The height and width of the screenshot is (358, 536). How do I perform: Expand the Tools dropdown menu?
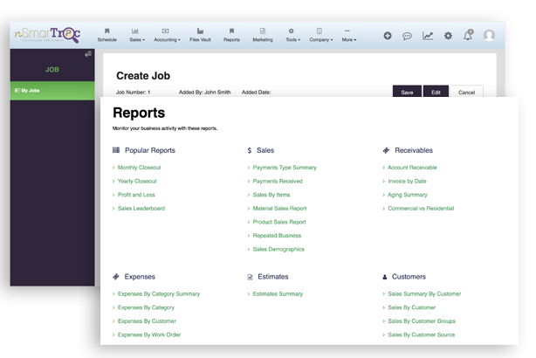point(292,35)
